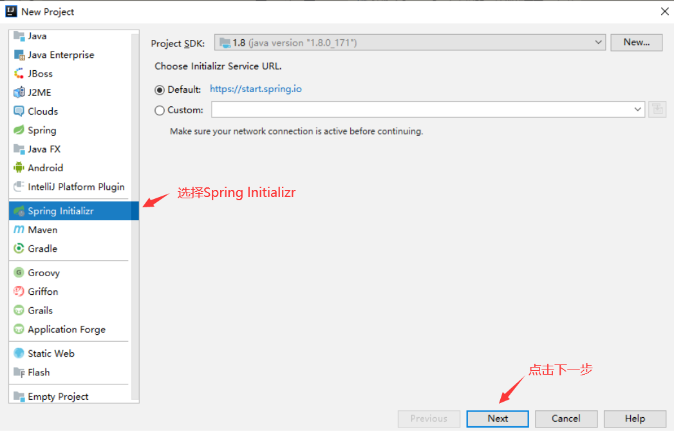The height and width of the screenshot is (432, 674).
Task: Open the Project SDK dropdown
Action: tap(410, 42)
